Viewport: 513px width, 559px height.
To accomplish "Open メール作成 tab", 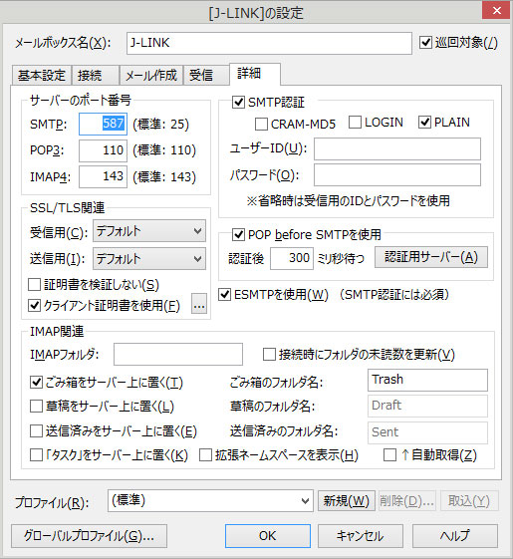I will (x=151, y=75).
